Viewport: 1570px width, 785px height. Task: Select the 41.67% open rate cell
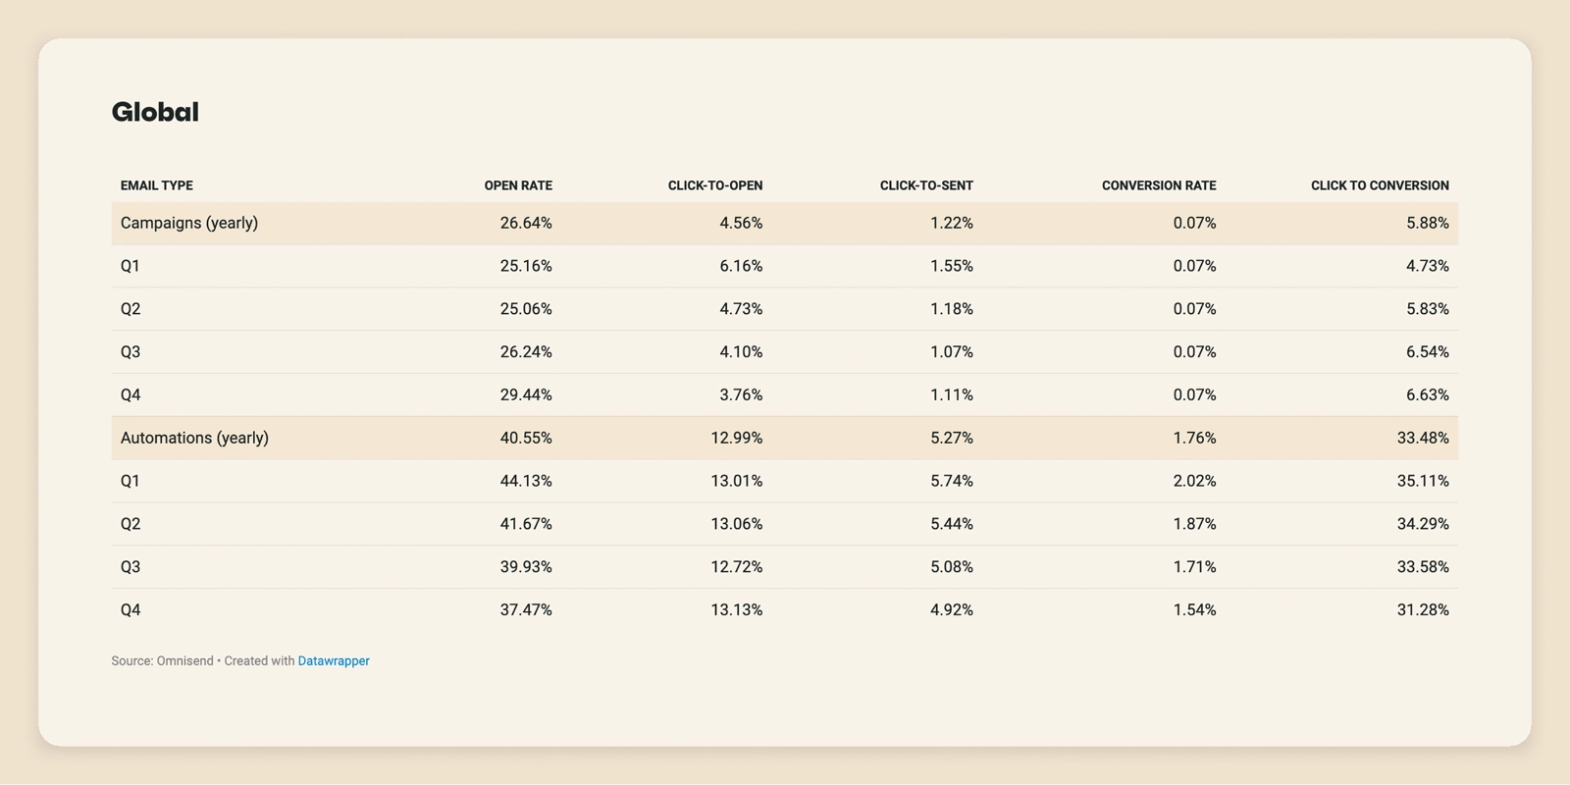[526, 524]
